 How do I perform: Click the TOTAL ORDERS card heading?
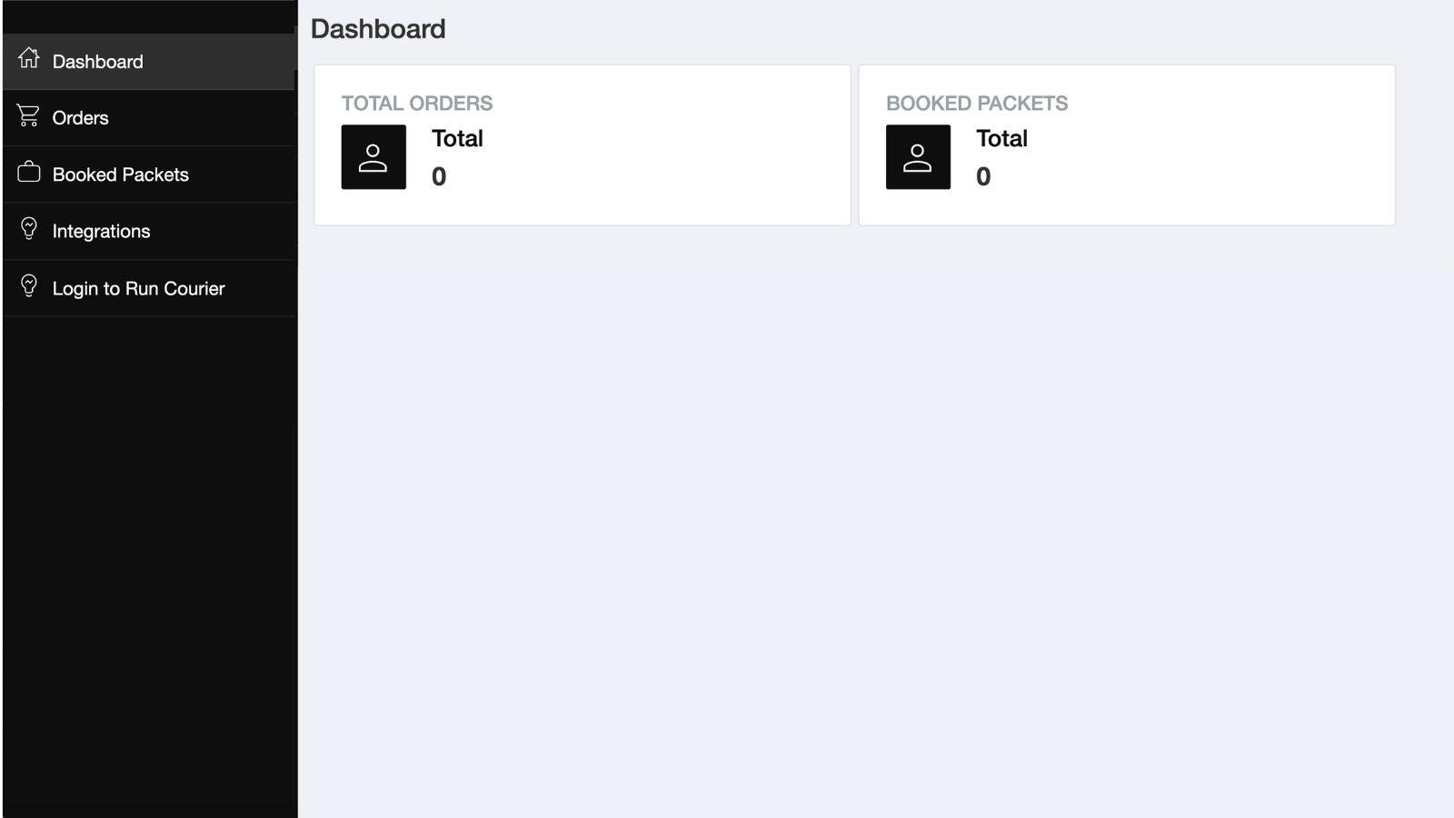(417, 103)
